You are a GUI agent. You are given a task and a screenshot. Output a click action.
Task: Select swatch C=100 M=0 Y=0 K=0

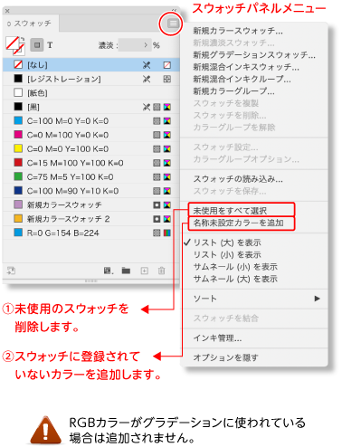(91, 121)
